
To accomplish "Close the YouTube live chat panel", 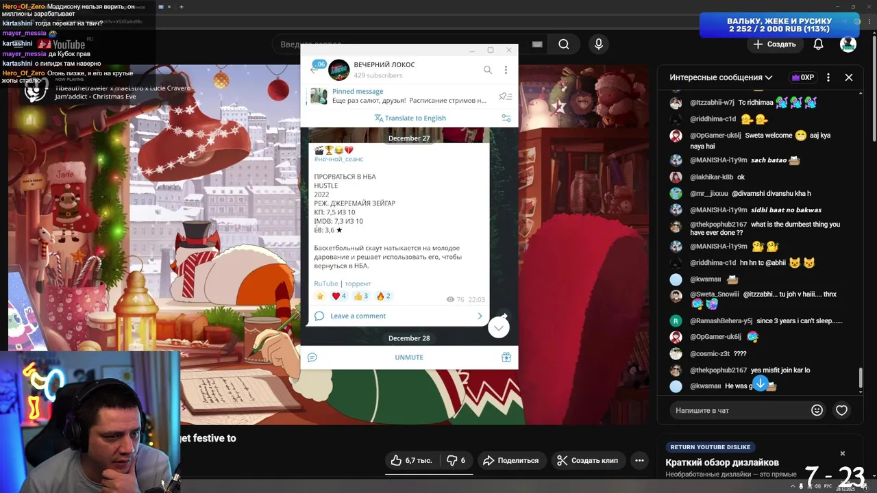I will tap(849, 77).
